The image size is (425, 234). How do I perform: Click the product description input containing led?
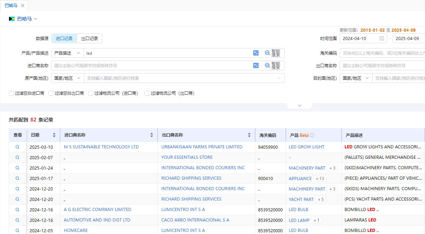click(x=169, y=53)
